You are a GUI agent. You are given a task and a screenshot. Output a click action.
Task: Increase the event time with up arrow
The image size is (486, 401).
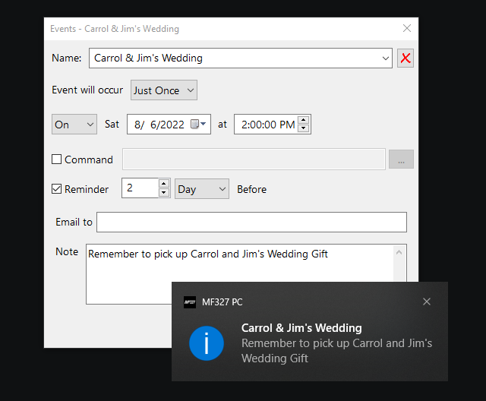(x=304, y=120)
